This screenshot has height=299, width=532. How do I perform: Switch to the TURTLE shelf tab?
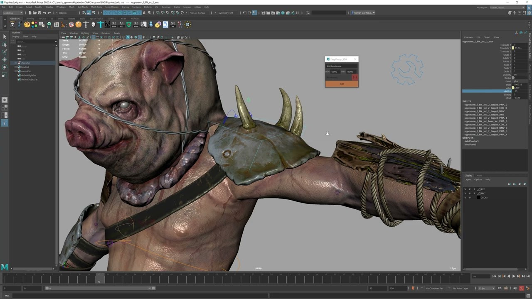pos(112,19)
